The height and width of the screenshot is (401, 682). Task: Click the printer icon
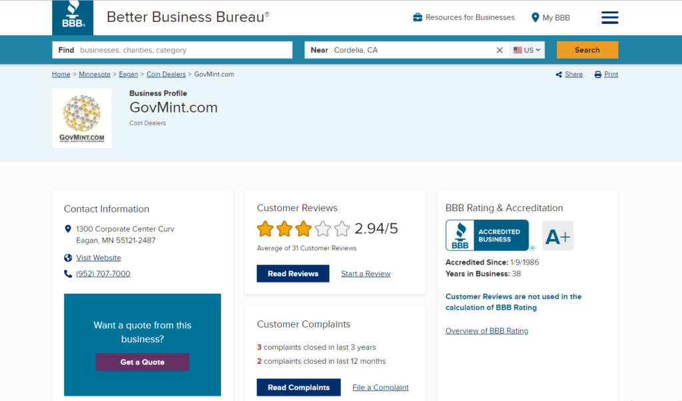(598, 75)
